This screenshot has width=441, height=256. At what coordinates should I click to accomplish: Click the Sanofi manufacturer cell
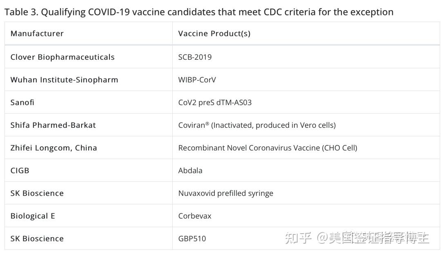[x=22, y=103]
